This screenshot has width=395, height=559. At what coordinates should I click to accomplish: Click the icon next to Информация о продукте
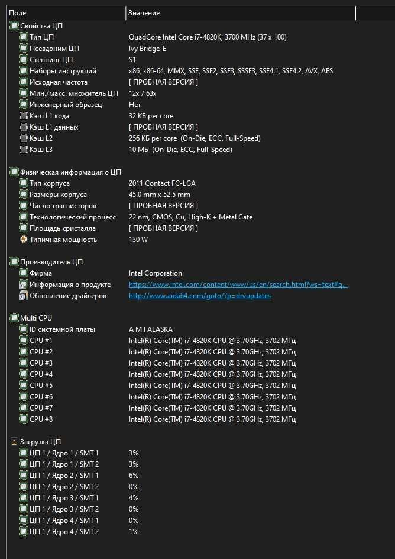tap(23, 284)
